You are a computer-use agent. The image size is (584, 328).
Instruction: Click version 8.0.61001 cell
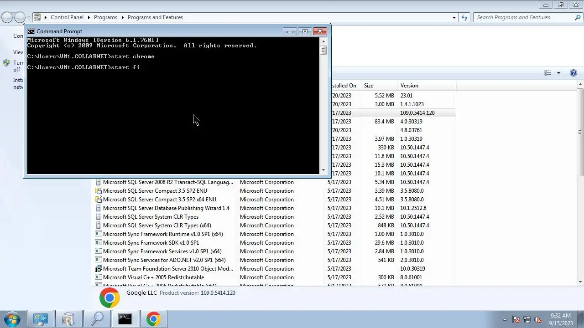[411, 277]
